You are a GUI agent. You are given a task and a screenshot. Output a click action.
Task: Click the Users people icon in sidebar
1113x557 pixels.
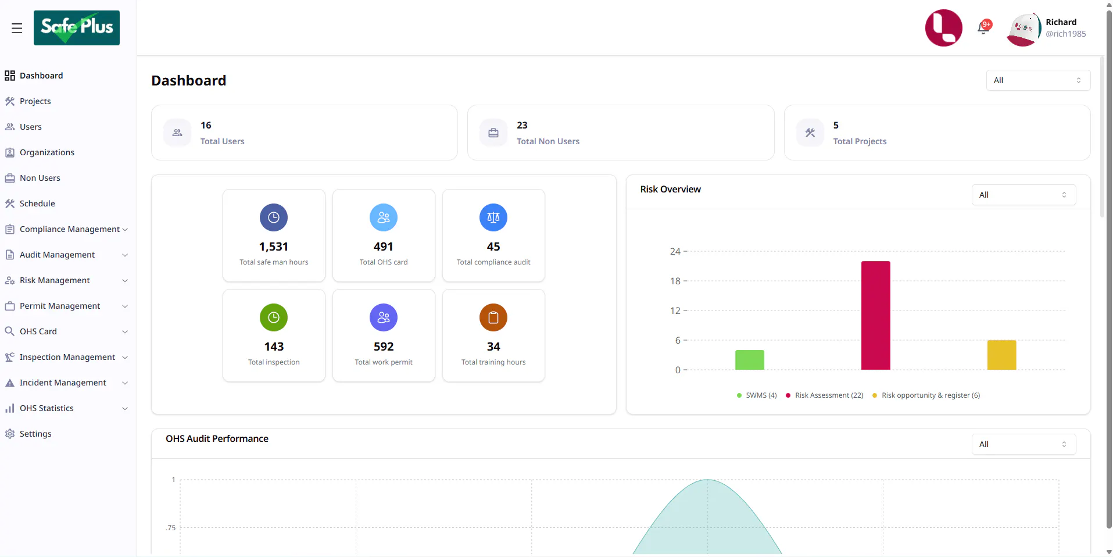tap(10, 127)
